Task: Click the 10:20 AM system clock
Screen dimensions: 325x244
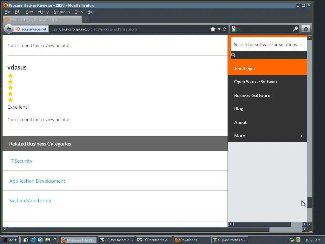Action: [313, 240]
